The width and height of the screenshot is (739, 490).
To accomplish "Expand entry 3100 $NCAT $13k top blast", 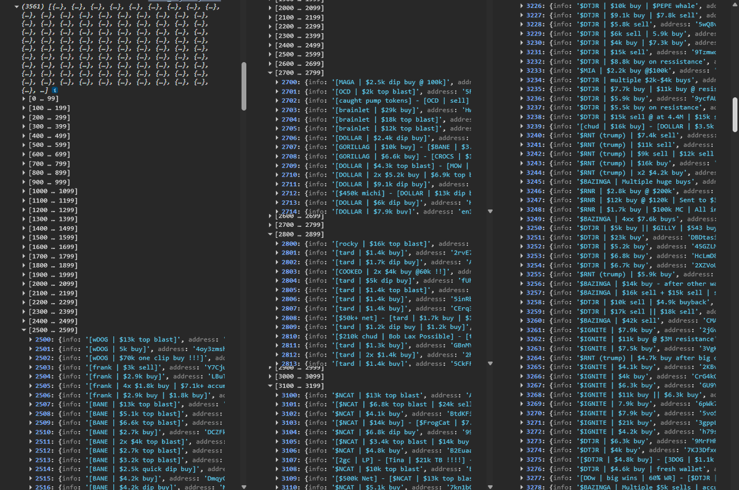I will tap(277, 395).
